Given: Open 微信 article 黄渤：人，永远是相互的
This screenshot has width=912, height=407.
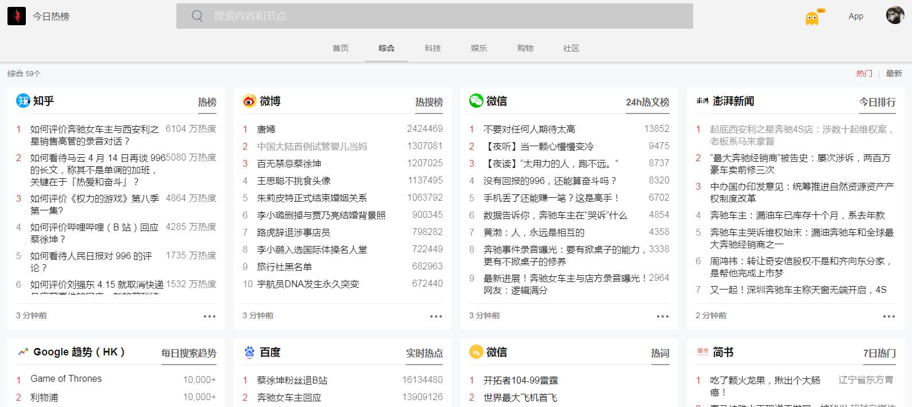Looking at the screenshot, I should 534,232.
